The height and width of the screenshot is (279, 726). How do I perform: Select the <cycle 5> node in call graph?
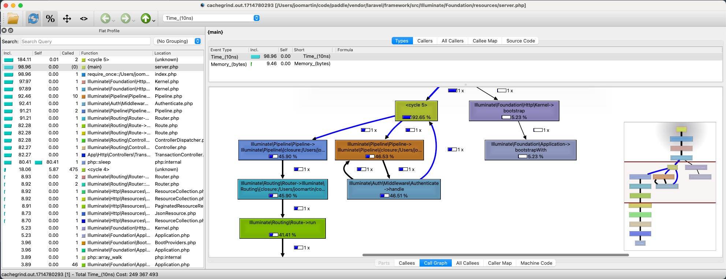tap(416, 111)
